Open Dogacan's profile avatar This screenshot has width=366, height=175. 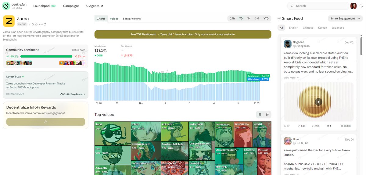tap(288, 44)
